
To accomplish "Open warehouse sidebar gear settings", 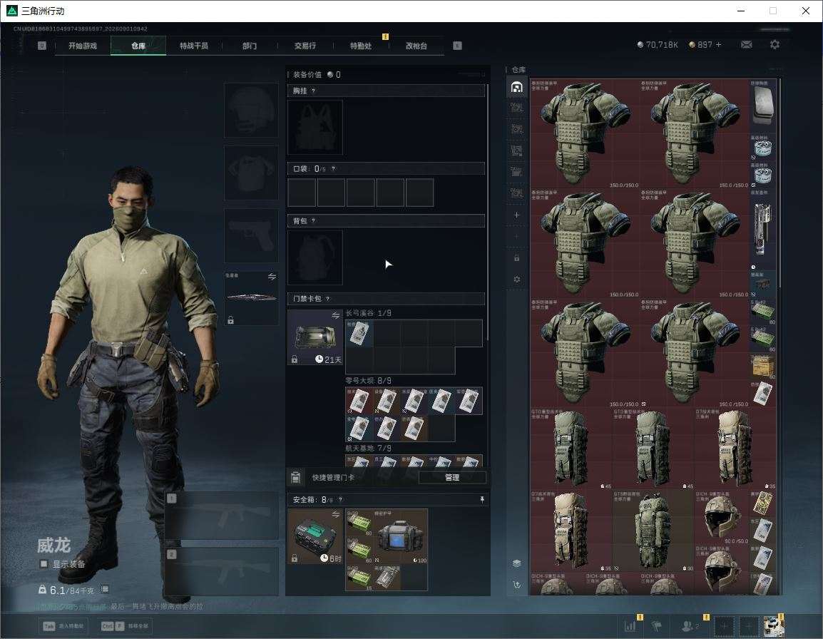I will [516, 280].
